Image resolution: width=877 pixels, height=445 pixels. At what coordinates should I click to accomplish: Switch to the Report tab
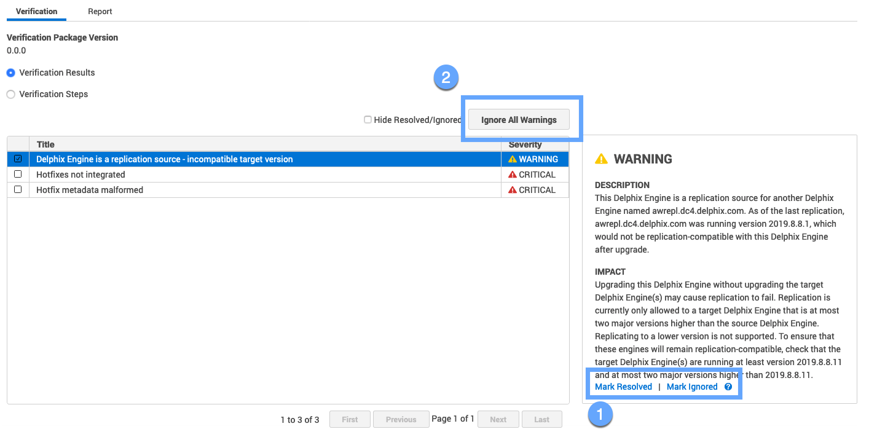(100, 12)
